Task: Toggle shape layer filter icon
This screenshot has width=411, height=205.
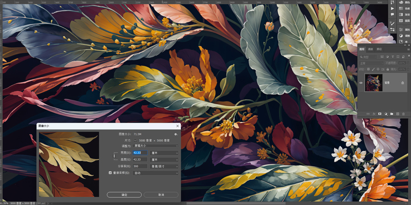Action: (398, 56)
